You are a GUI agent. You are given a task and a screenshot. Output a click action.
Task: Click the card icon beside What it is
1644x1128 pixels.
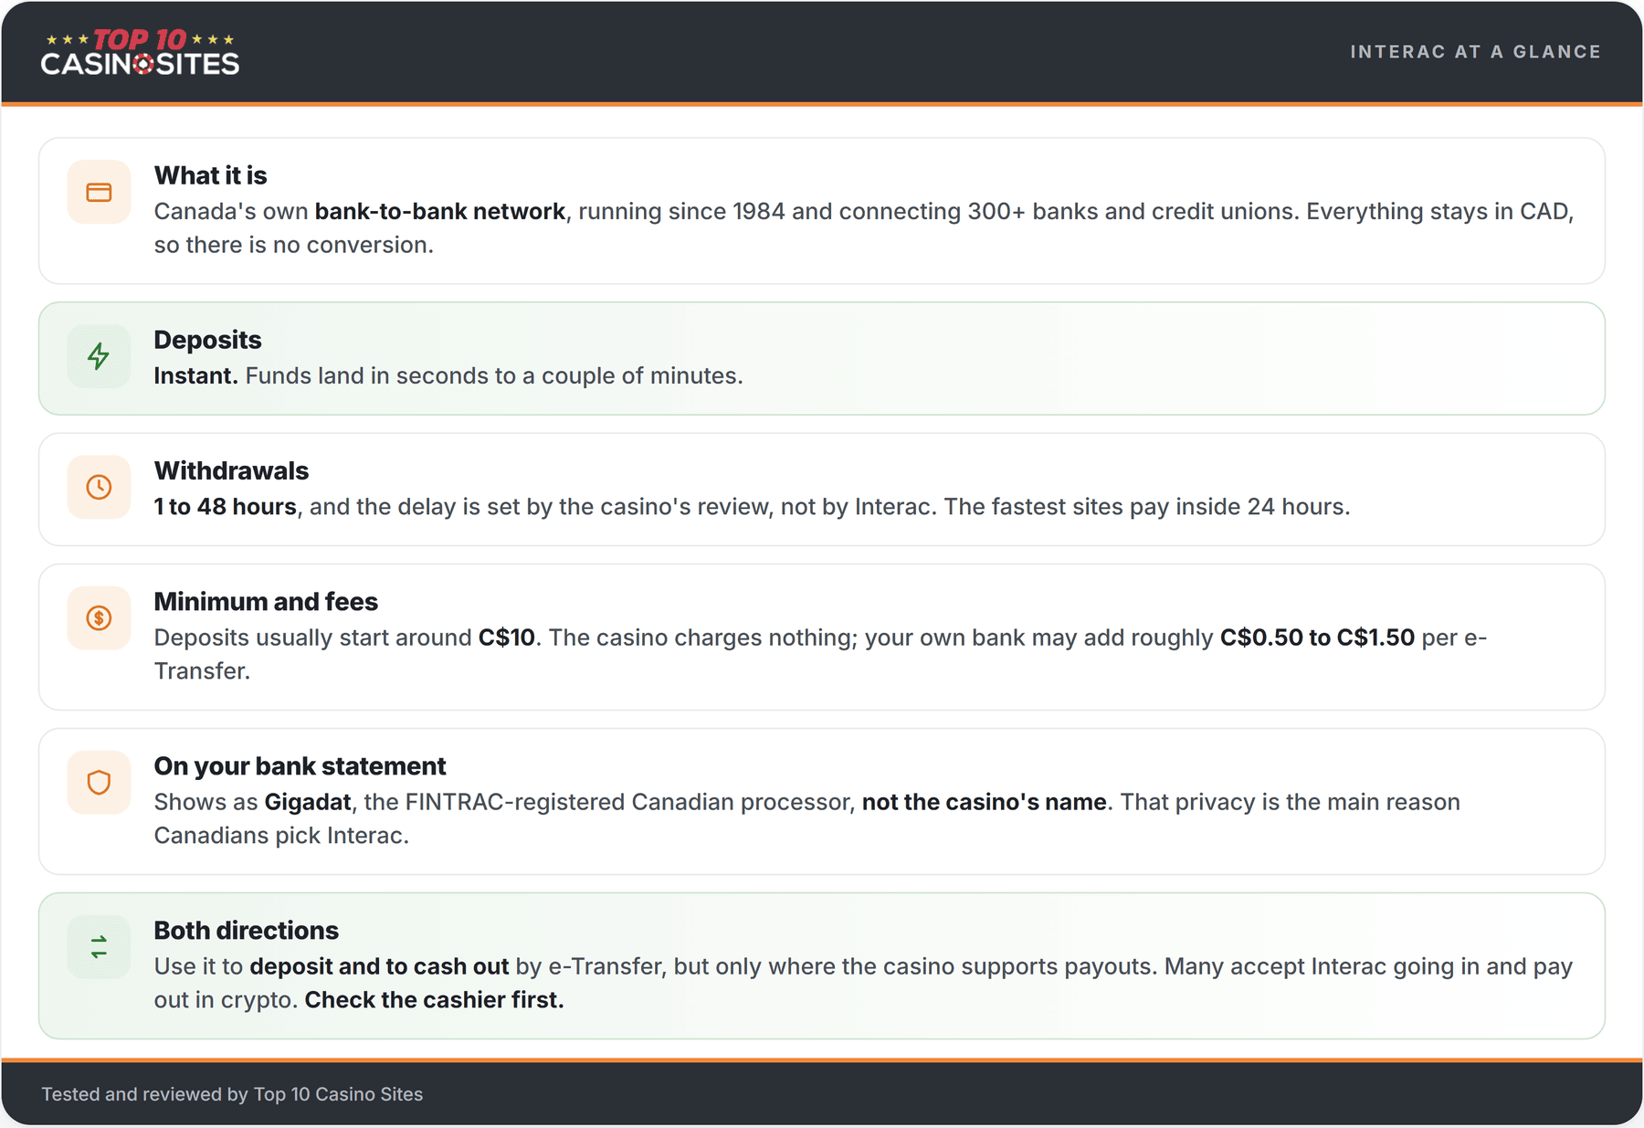99,192
